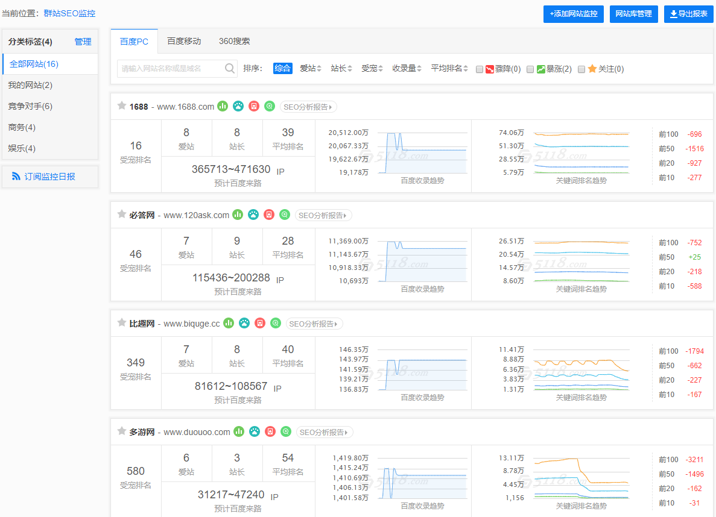Open Baidu paw icon for duouoo.com
The image size is (716, 517).
pos(255,431)
